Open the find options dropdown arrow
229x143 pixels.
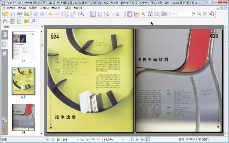[194, 14]
